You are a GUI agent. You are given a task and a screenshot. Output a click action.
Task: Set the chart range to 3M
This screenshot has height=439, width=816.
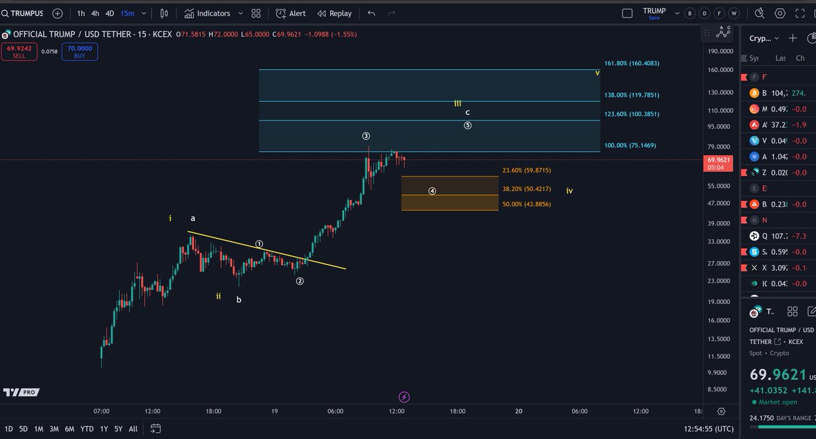tap(54, 429)
